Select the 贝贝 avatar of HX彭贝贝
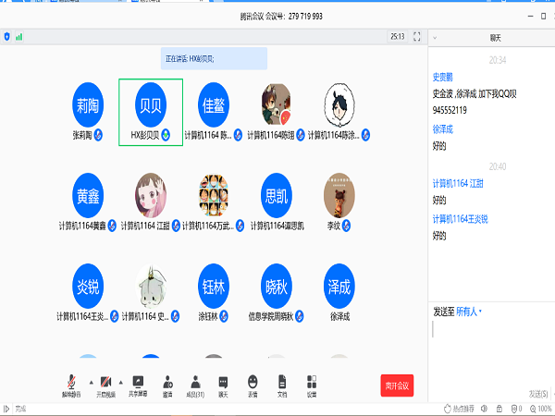The width and height of the screenshot is (555, 416). [151, 104]
